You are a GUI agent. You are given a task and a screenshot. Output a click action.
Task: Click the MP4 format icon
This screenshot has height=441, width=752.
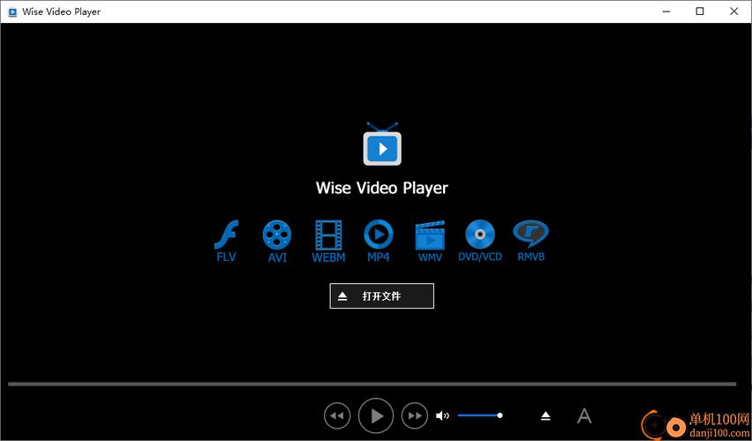[x=379, y=235]
